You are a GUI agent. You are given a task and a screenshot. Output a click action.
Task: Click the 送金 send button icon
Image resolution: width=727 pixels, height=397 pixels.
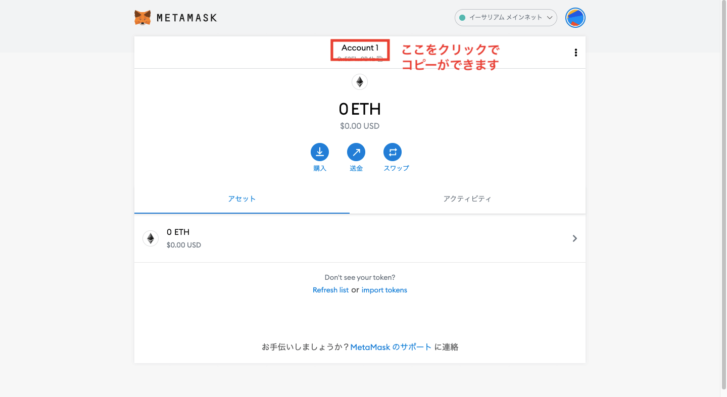click(356, 152)
